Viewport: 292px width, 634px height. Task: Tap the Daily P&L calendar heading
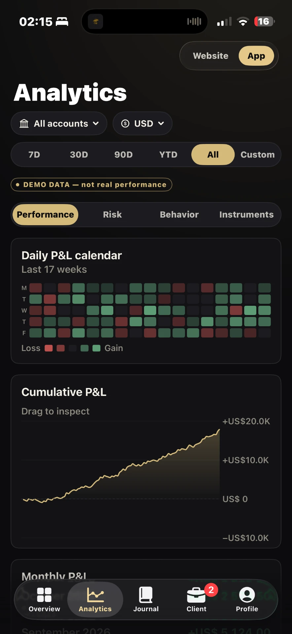tap(72, 255)
